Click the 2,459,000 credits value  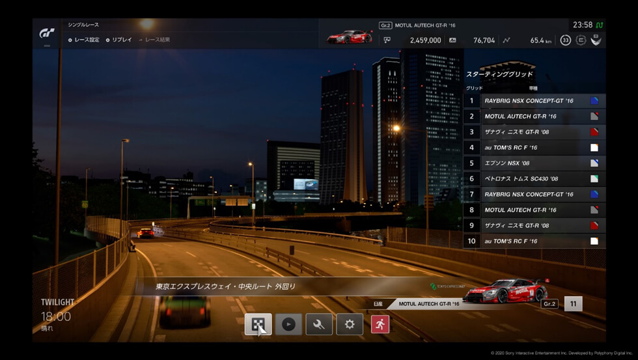425,40
